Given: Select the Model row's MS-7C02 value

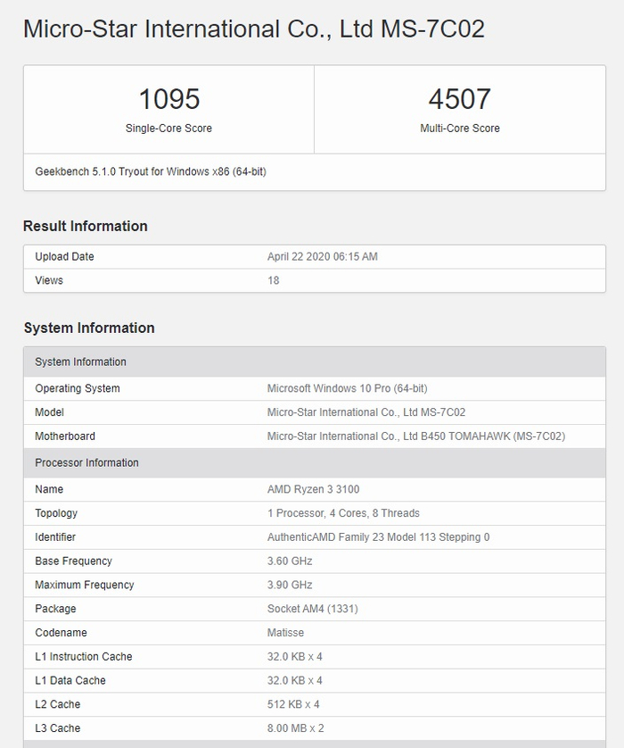Looking at the screenshot, I should (x=366, y=411).
